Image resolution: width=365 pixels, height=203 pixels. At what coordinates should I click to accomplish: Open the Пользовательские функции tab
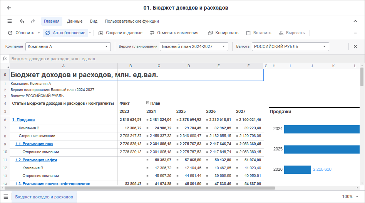click(132, 21)
